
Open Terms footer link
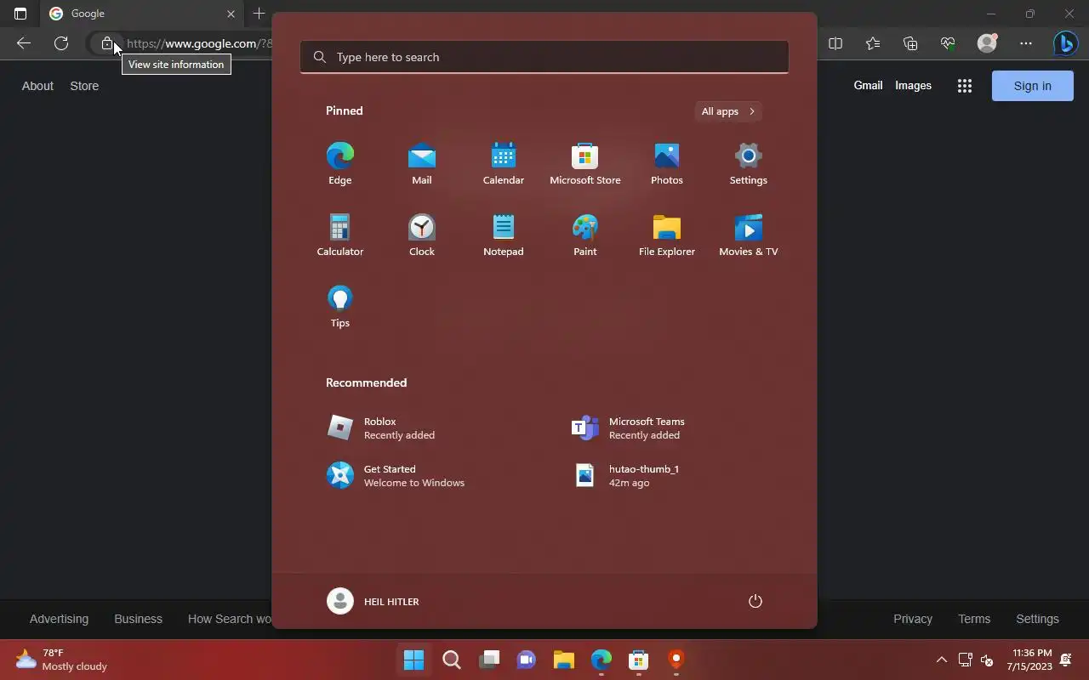pos(974,619)
